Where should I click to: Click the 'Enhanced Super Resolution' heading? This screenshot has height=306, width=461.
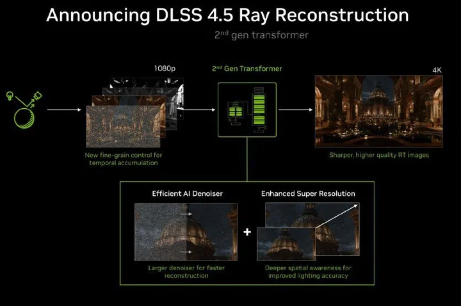point(308,194)
